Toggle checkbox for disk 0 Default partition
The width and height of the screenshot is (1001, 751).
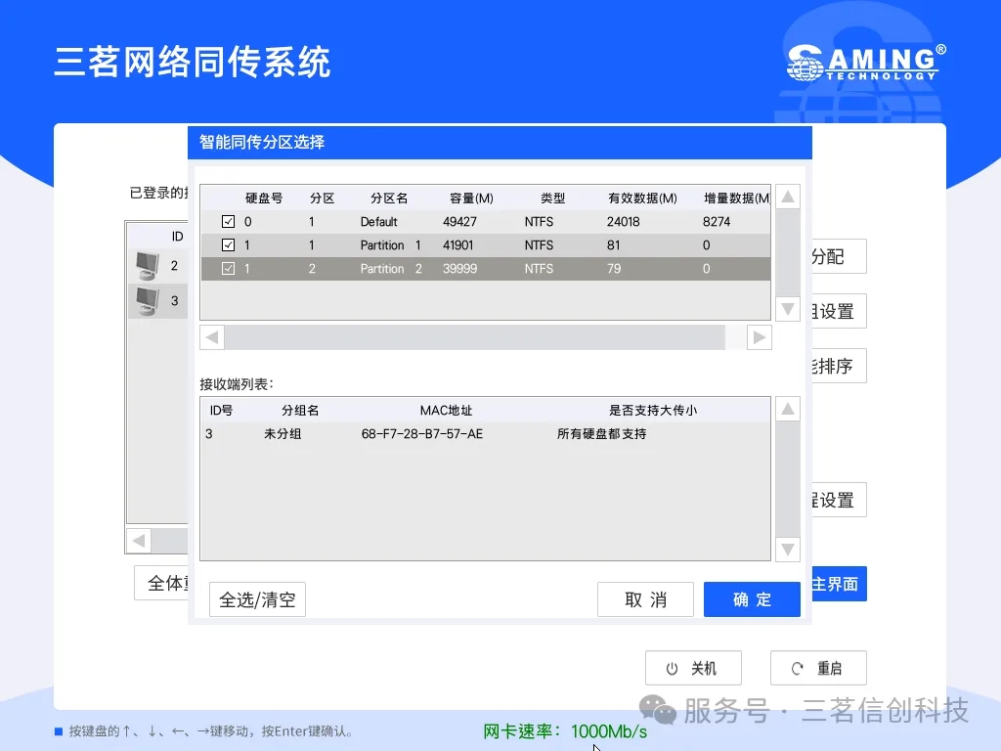229,222
